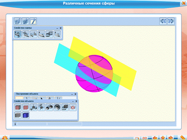The width and height of the screenshot is (187, 140).
Task: Toggle wireframe boxes icon in Свойства сцены
Action: pos(49,34)
